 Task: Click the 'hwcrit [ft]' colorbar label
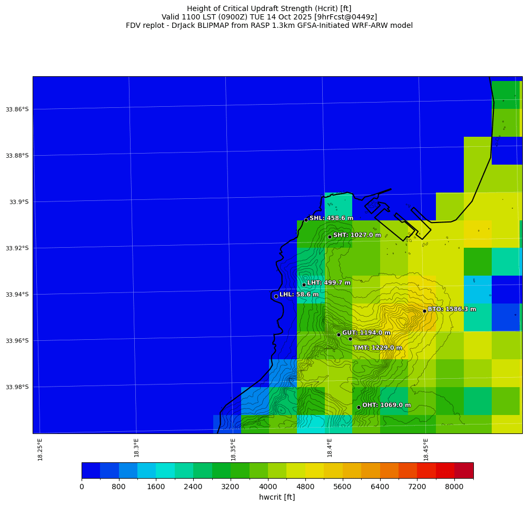277,497
